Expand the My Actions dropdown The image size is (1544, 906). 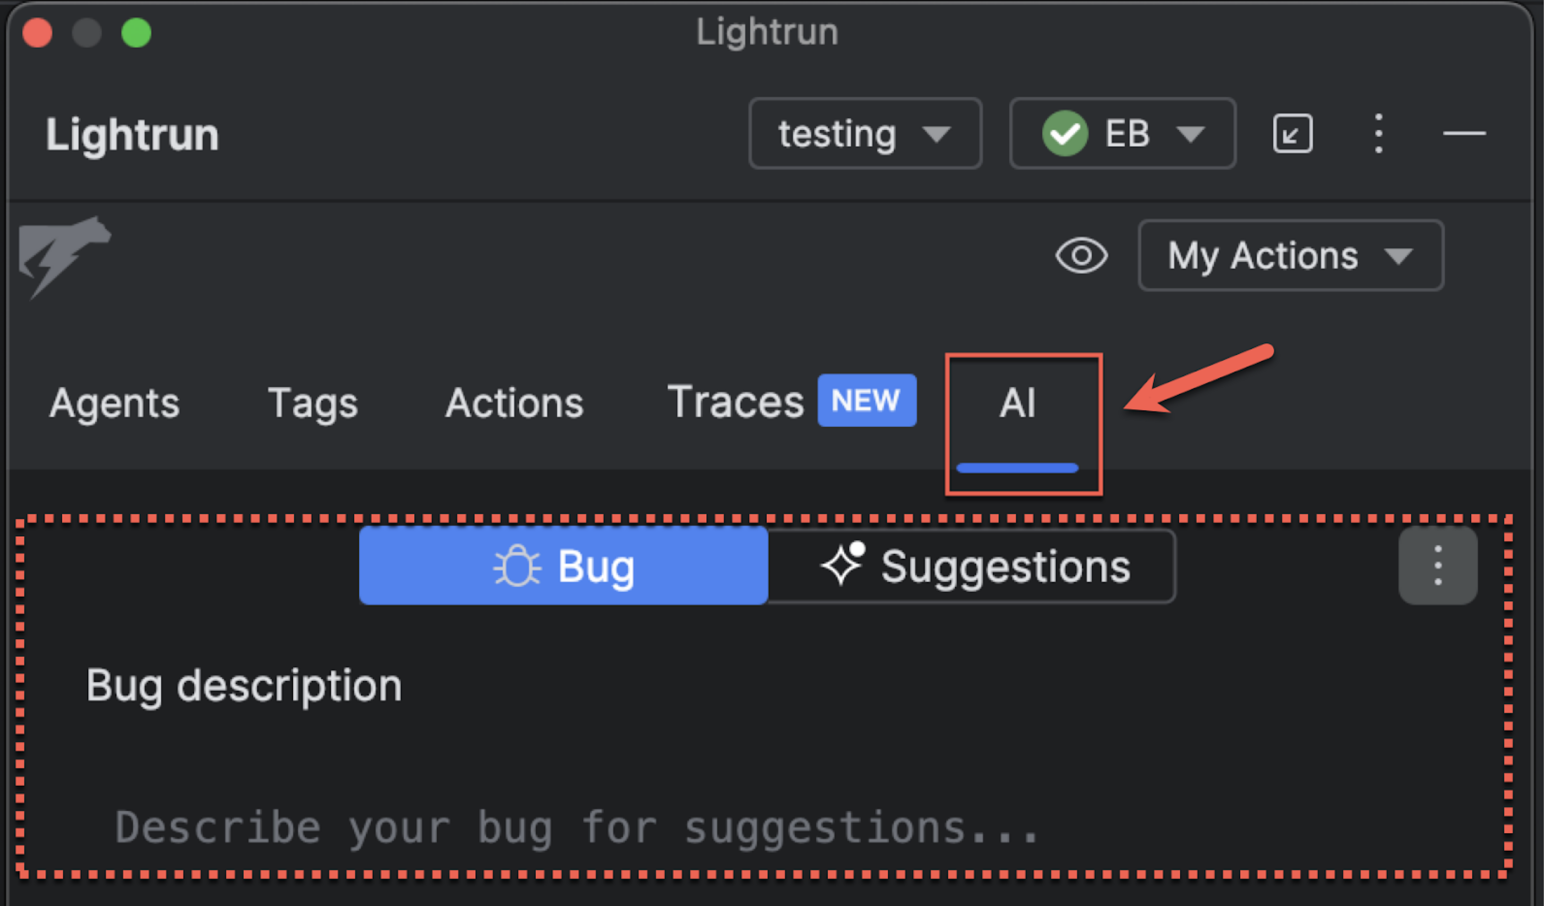1290,256
